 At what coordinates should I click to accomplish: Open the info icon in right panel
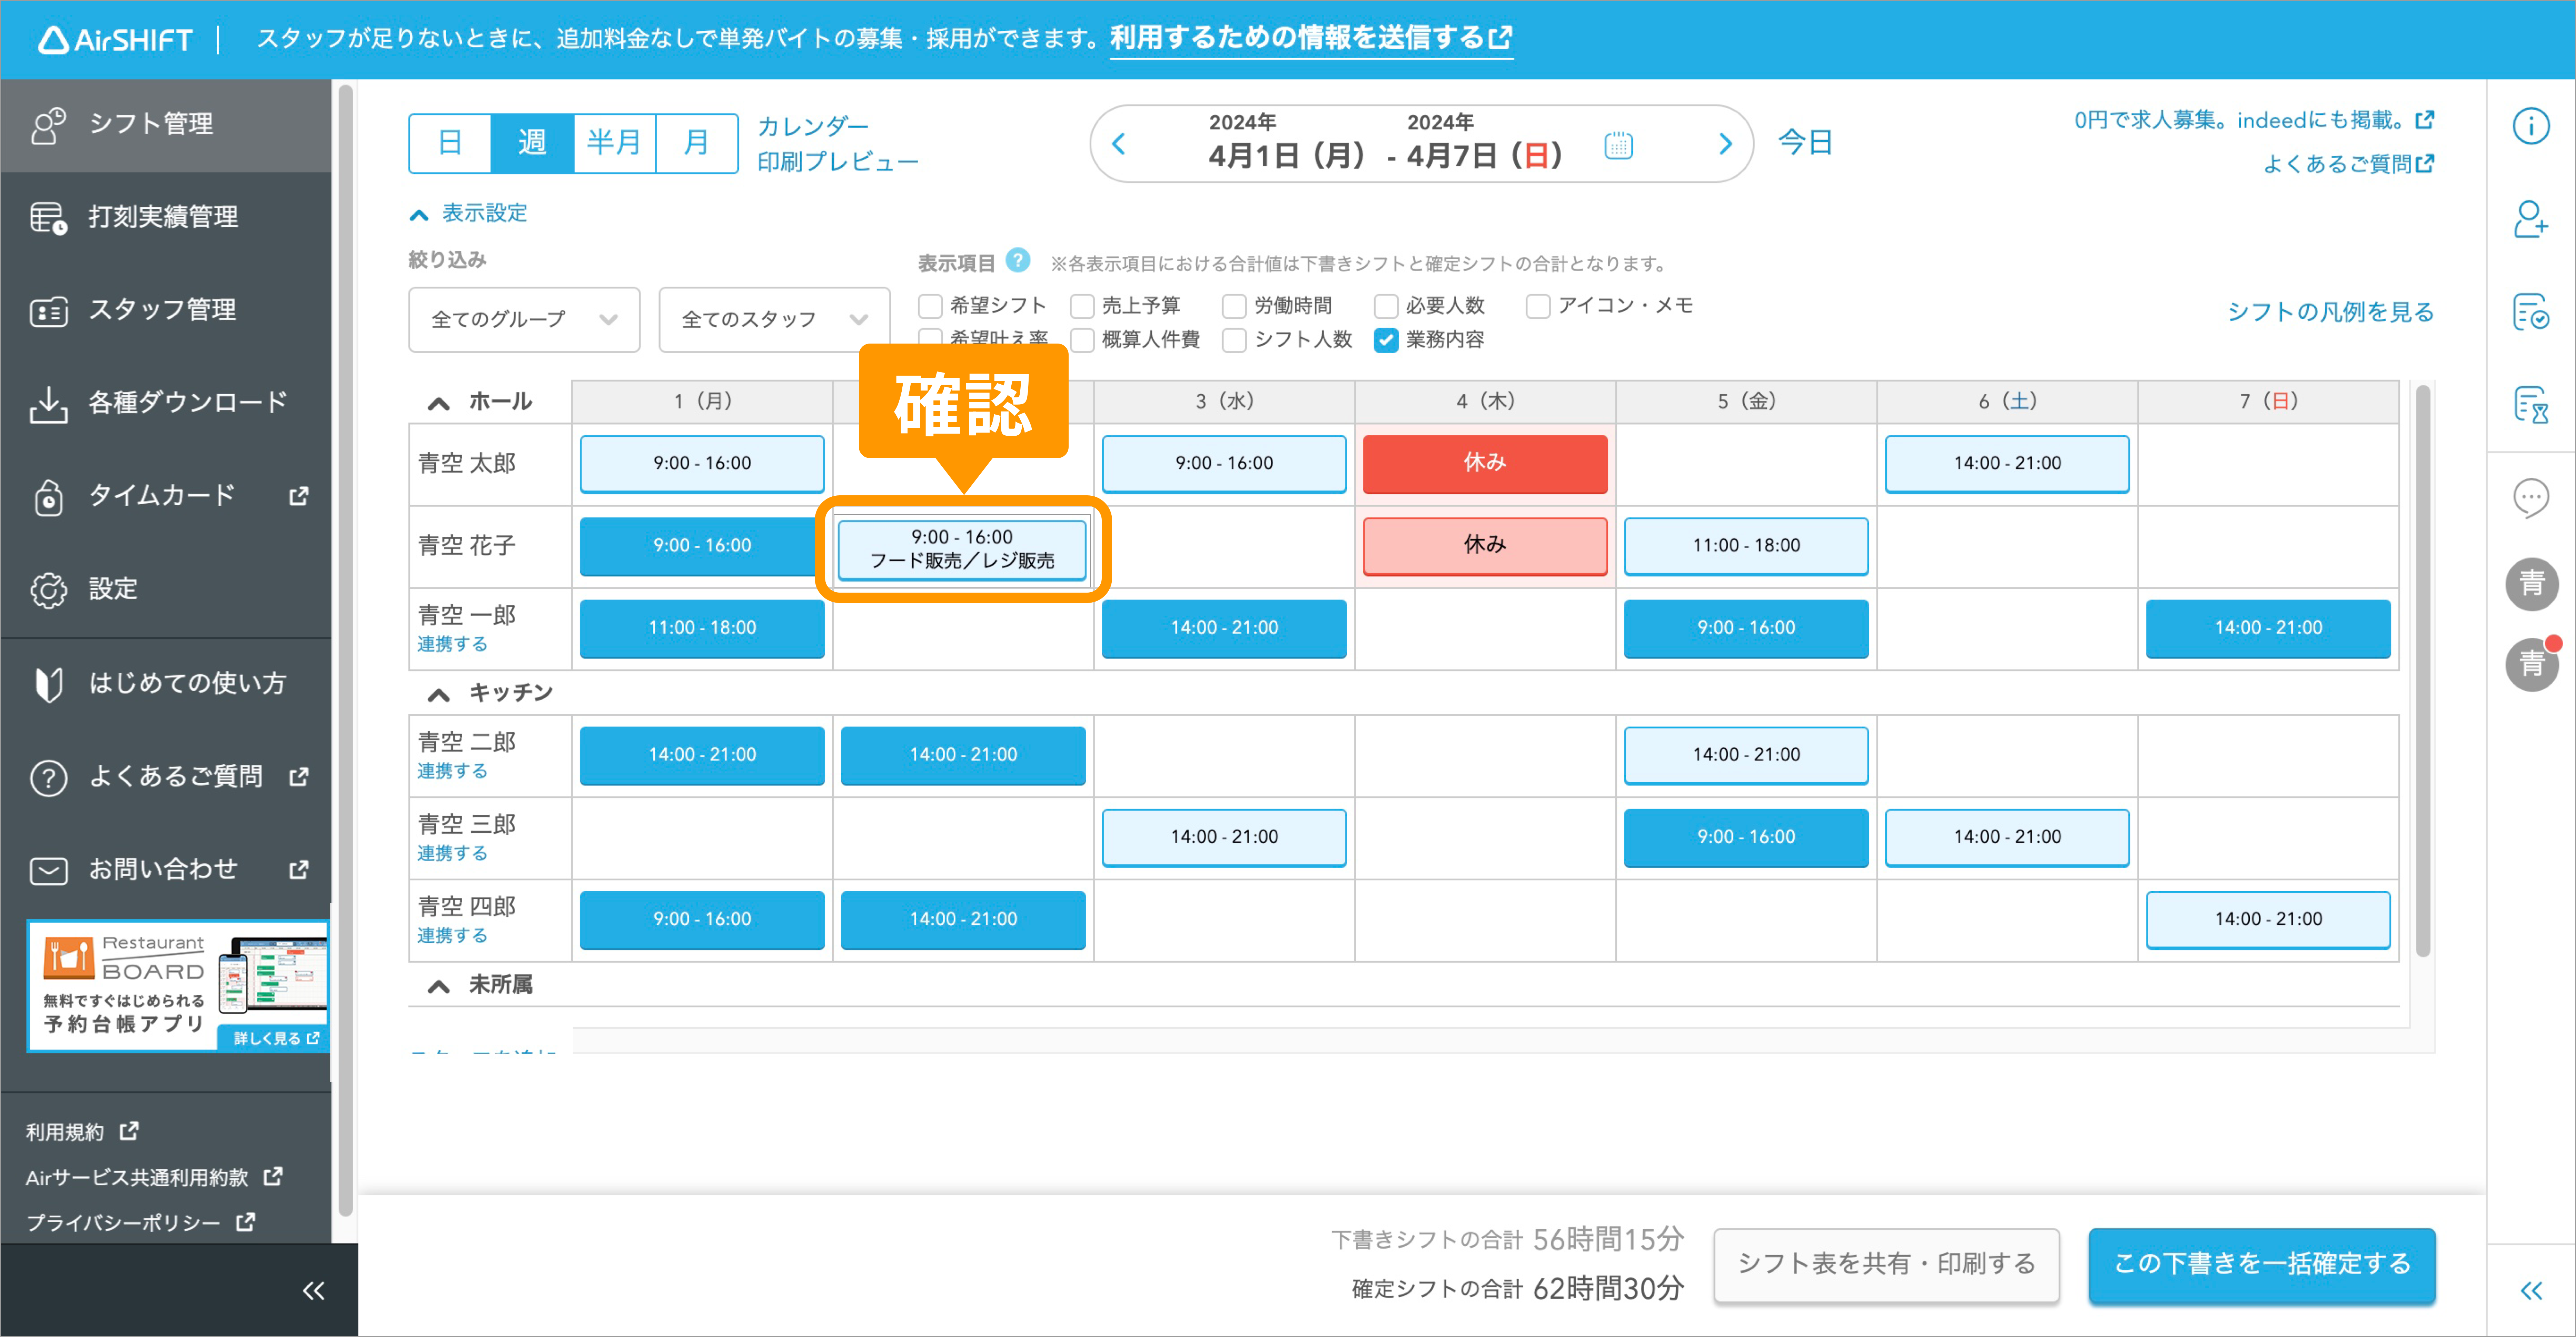coord(2531,126)
